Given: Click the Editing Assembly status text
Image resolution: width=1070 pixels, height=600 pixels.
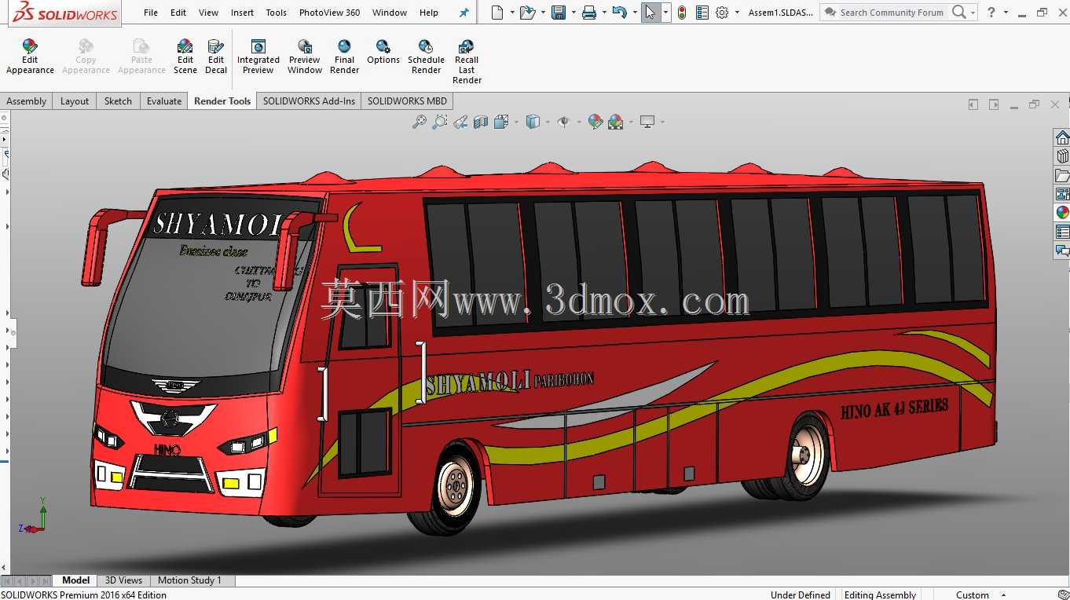Looking at the screenshot, I should (880, 595).
